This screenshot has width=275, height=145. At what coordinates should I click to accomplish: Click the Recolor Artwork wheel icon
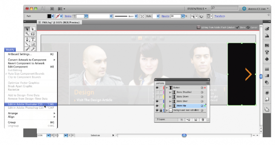tap(201, 16)
